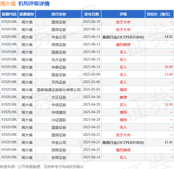The height and width of the screenshot is (169, 174).
Task: Click 强烈推荐 rating dated 2025-06-13
Action: (x=123, y=45)
